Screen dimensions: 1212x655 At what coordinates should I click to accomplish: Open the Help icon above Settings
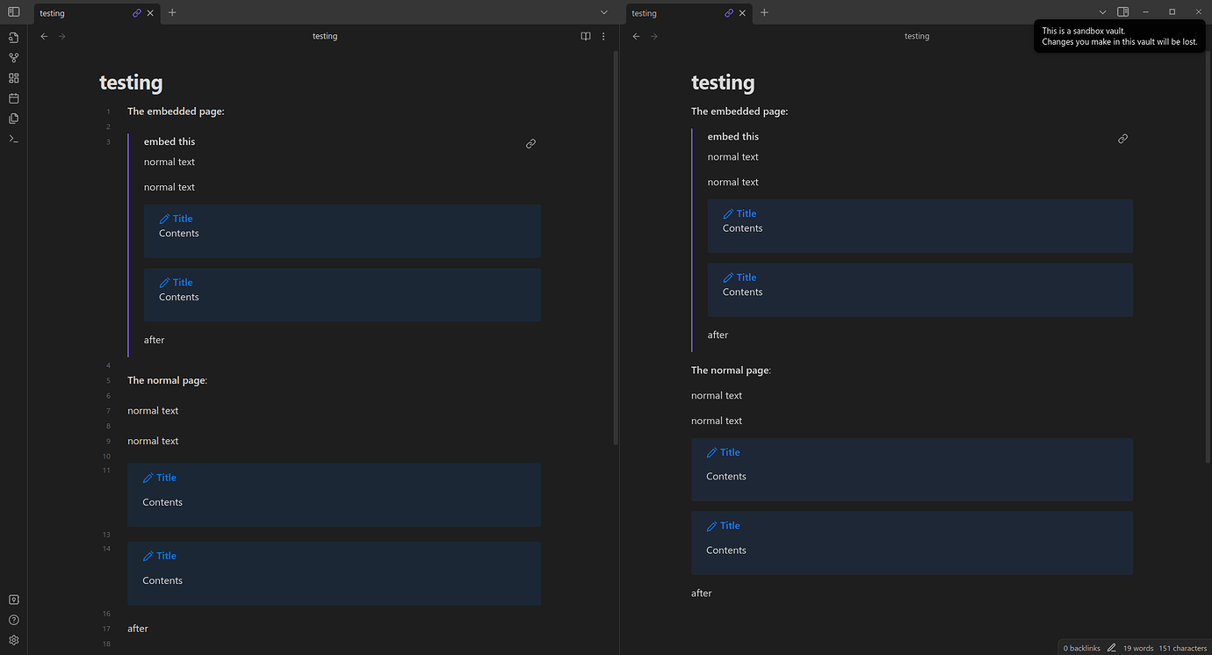coord(13,619)
